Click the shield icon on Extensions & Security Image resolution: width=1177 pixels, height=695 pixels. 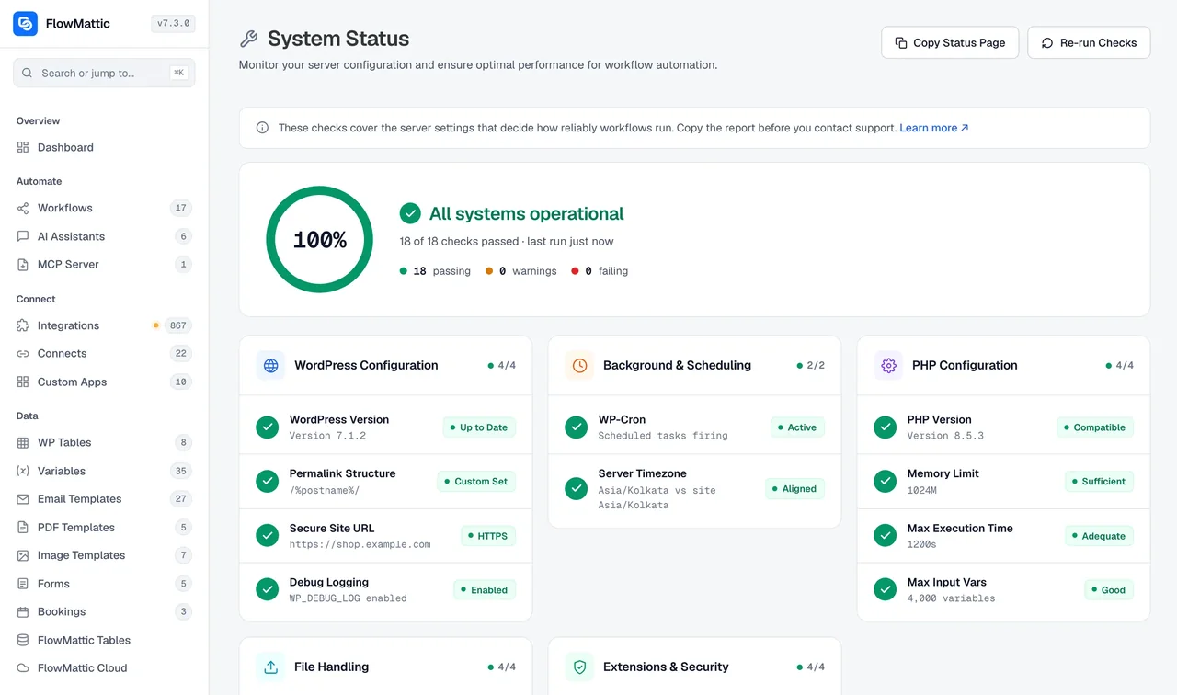[579, 667]
